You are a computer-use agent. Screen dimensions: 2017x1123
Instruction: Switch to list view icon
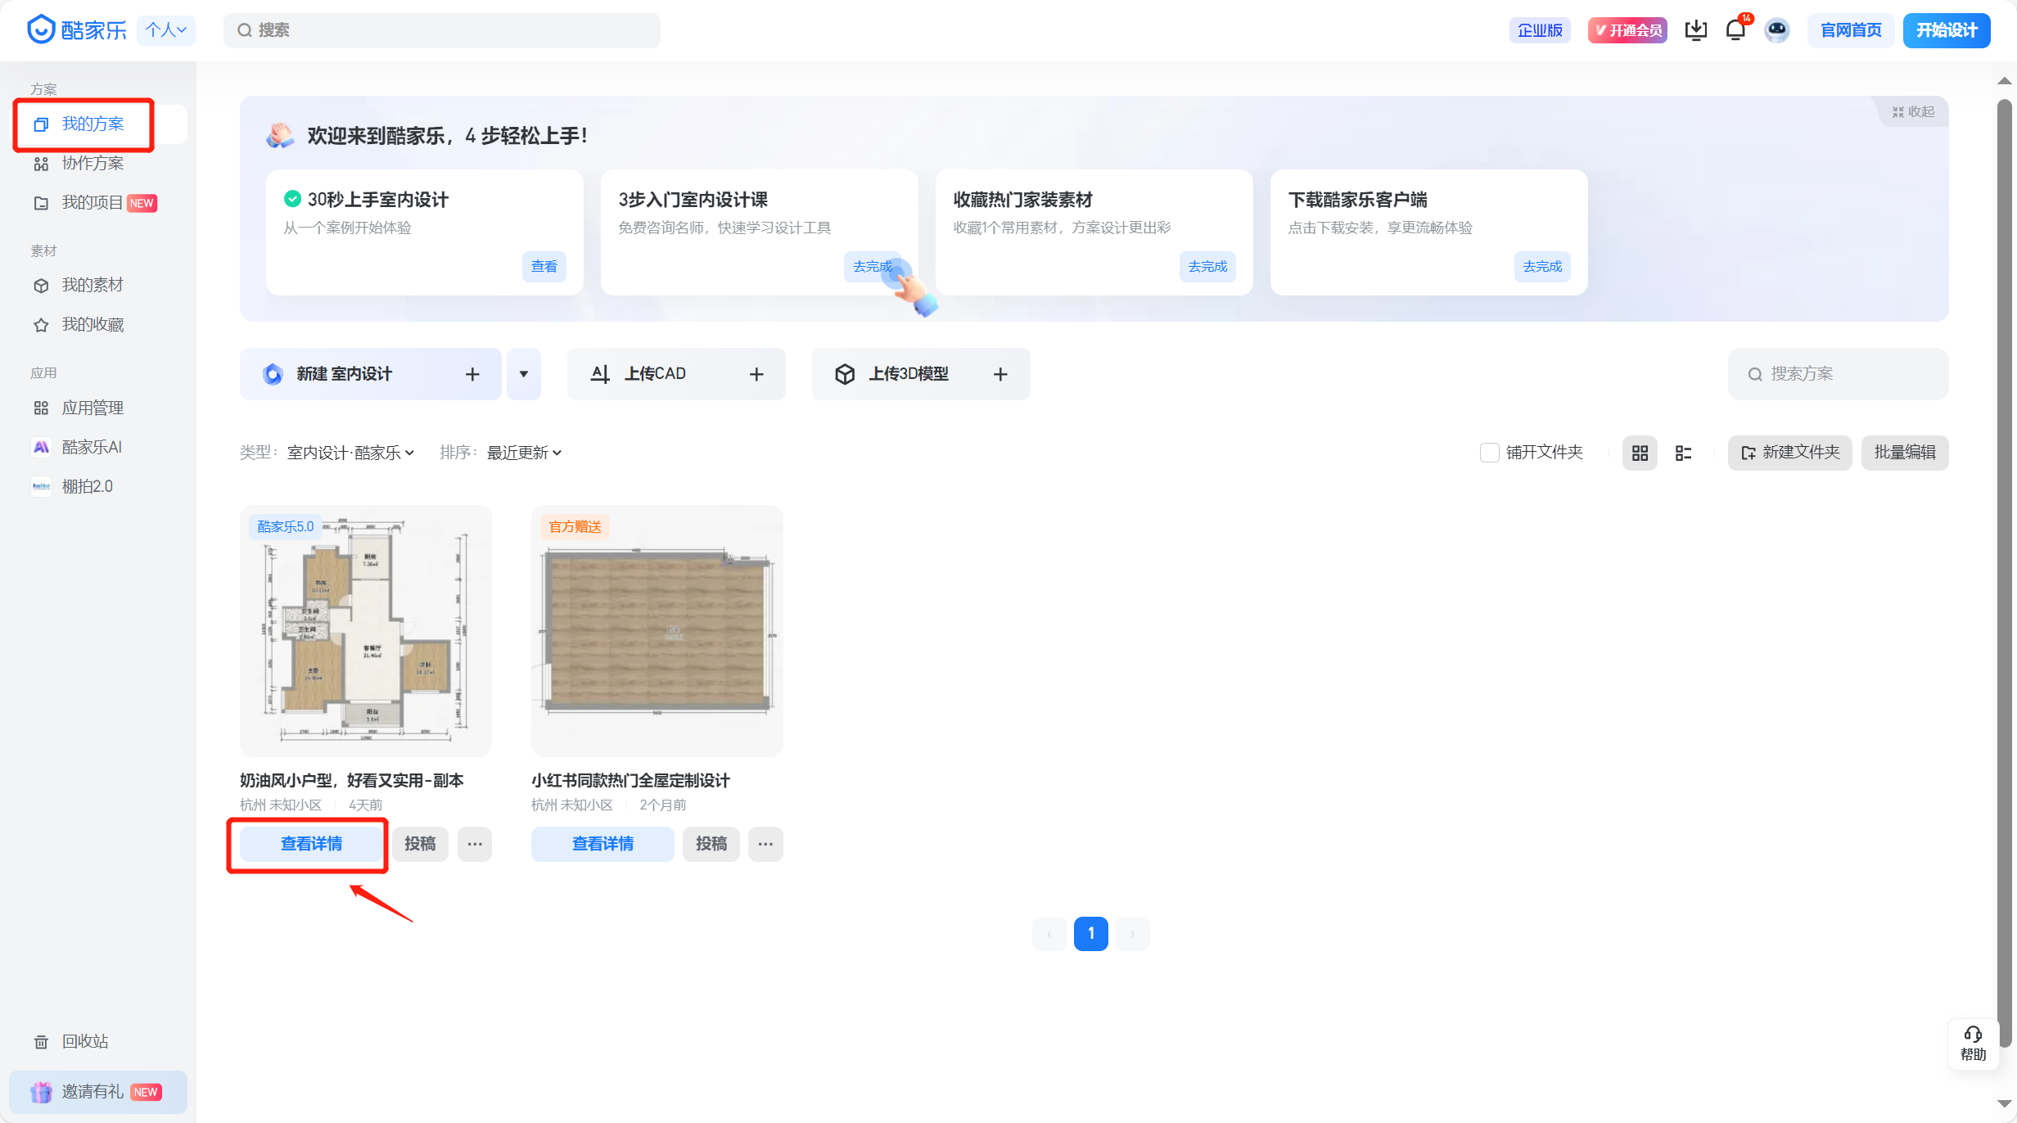(x=1683, y=453)
